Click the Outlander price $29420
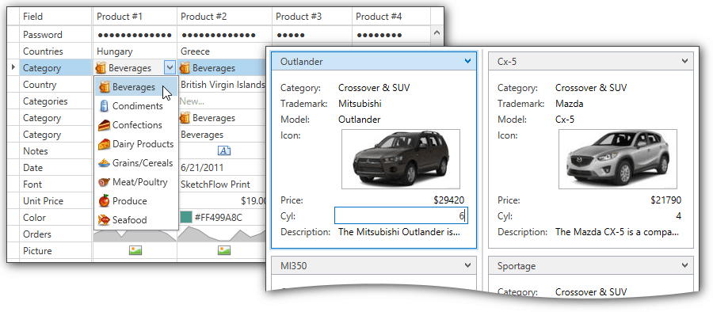 point(449,200)
